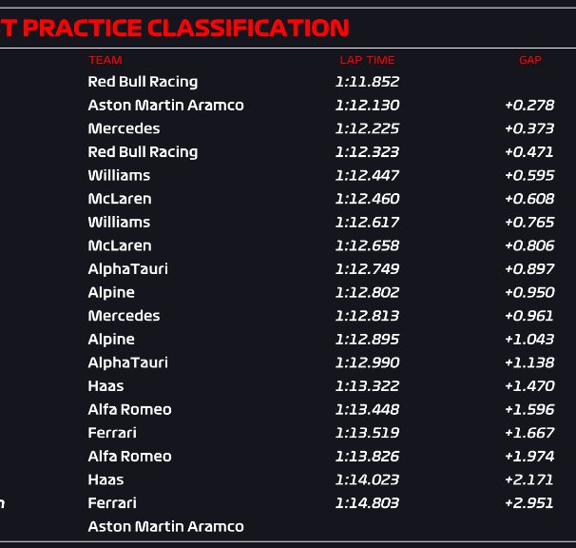Select Alpine with lap time 1:12.802
This screenshot has height=548, width=576.
(x=288, y=292)
